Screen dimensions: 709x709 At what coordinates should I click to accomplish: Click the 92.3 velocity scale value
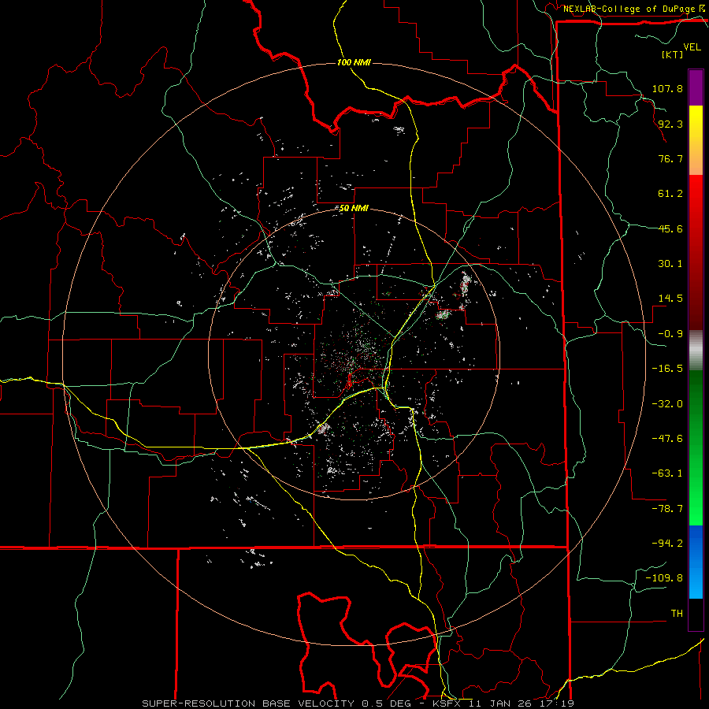pyautogui.click(x=670, y=124)
